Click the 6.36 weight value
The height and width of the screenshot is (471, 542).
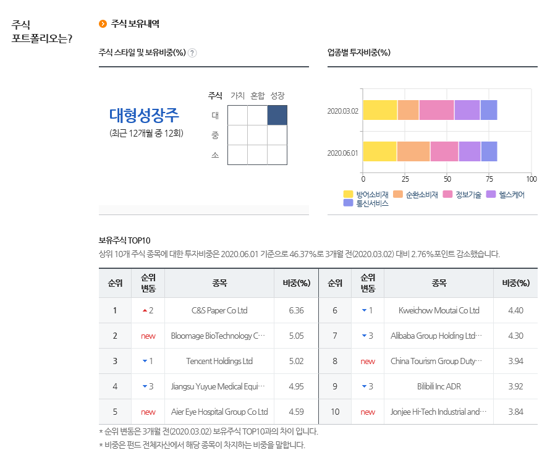[x=296, y=310]
